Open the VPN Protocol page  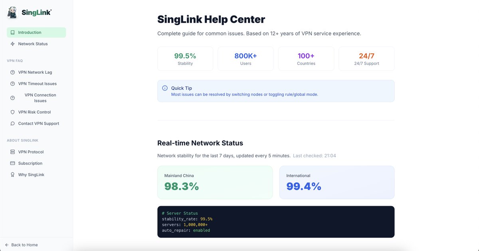tap(36, 152)
